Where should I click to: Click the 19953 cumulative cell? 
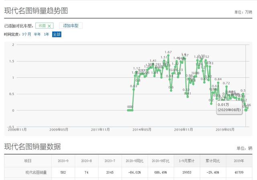187,172
